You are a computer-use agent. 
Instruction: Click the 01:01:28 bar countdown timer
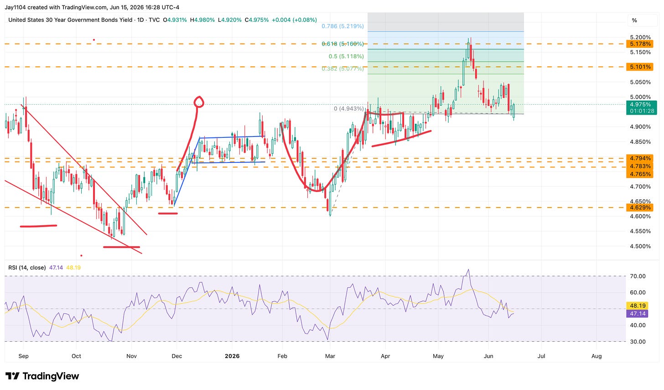[x=641, y=111]
